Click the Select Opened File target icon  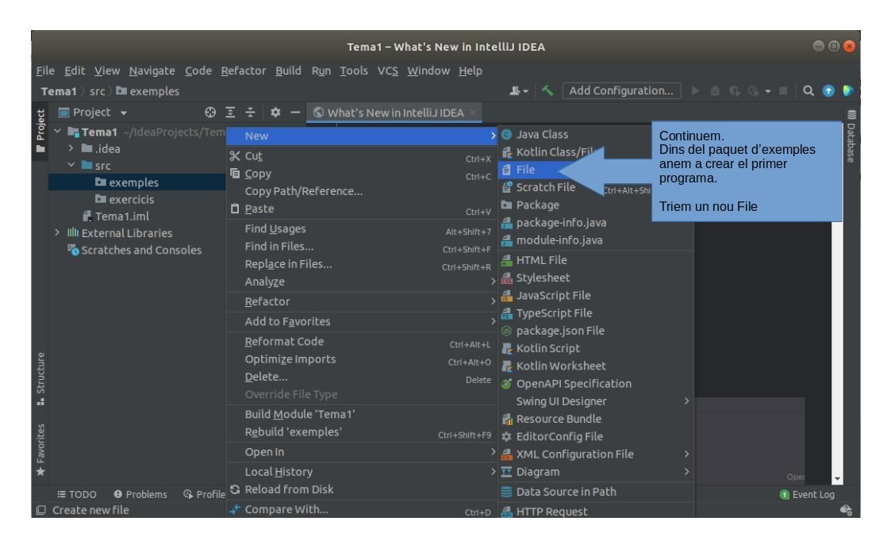coord(210,113)
